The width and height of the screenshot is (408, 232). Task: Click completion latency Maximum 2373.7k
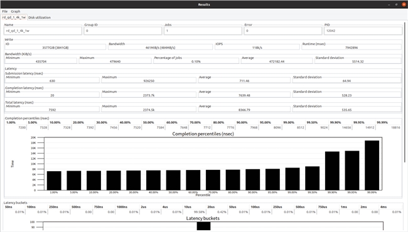click(x=149, y=95)
